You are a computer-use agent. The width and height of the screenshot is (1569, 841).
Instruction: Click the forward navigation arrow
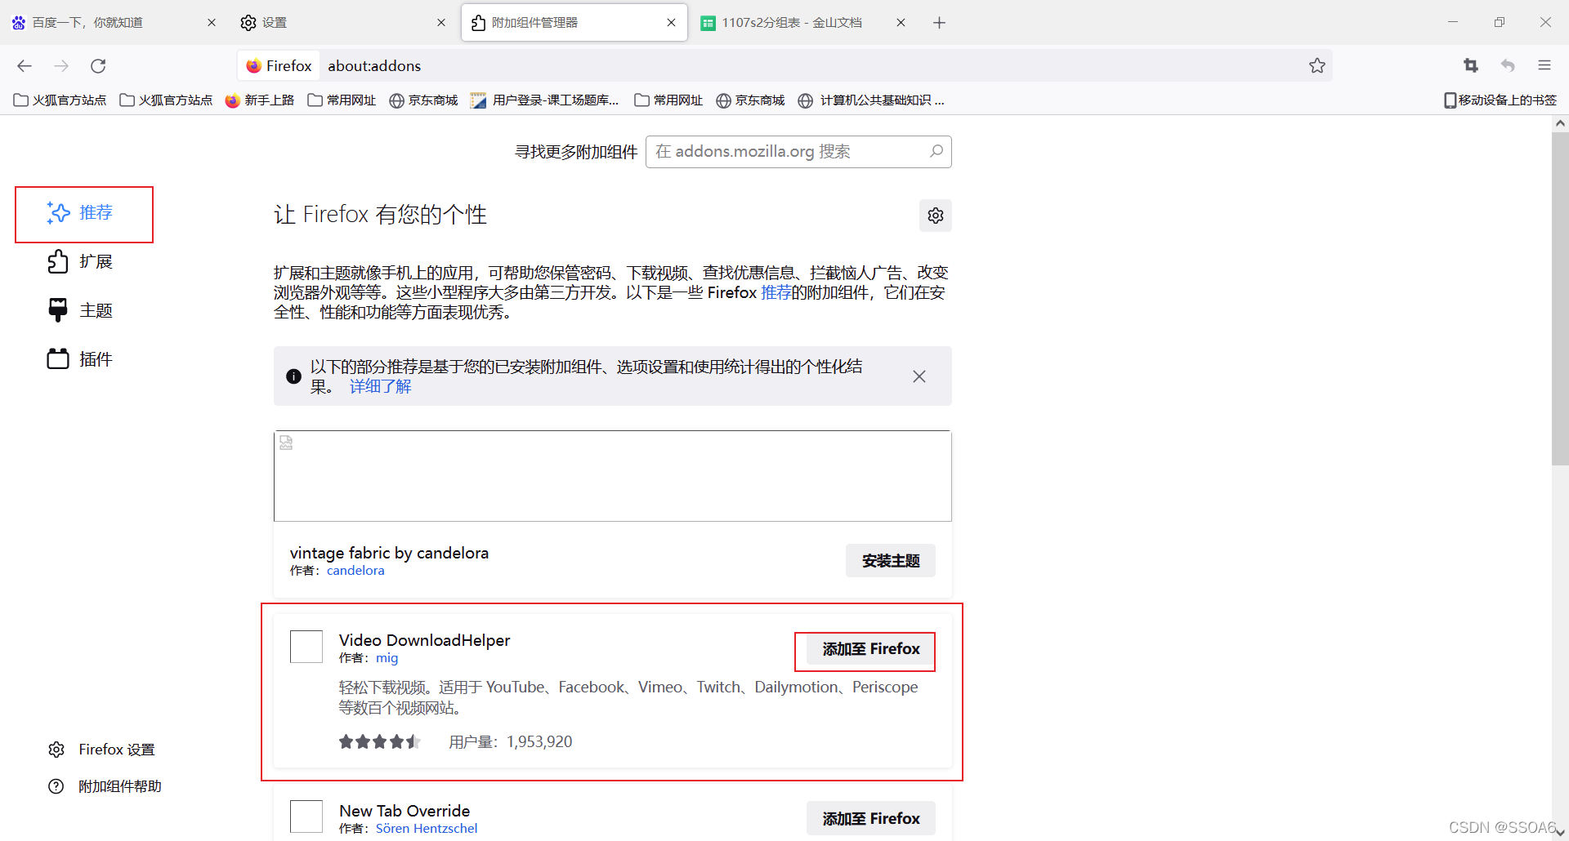click(x=61, y=66)
